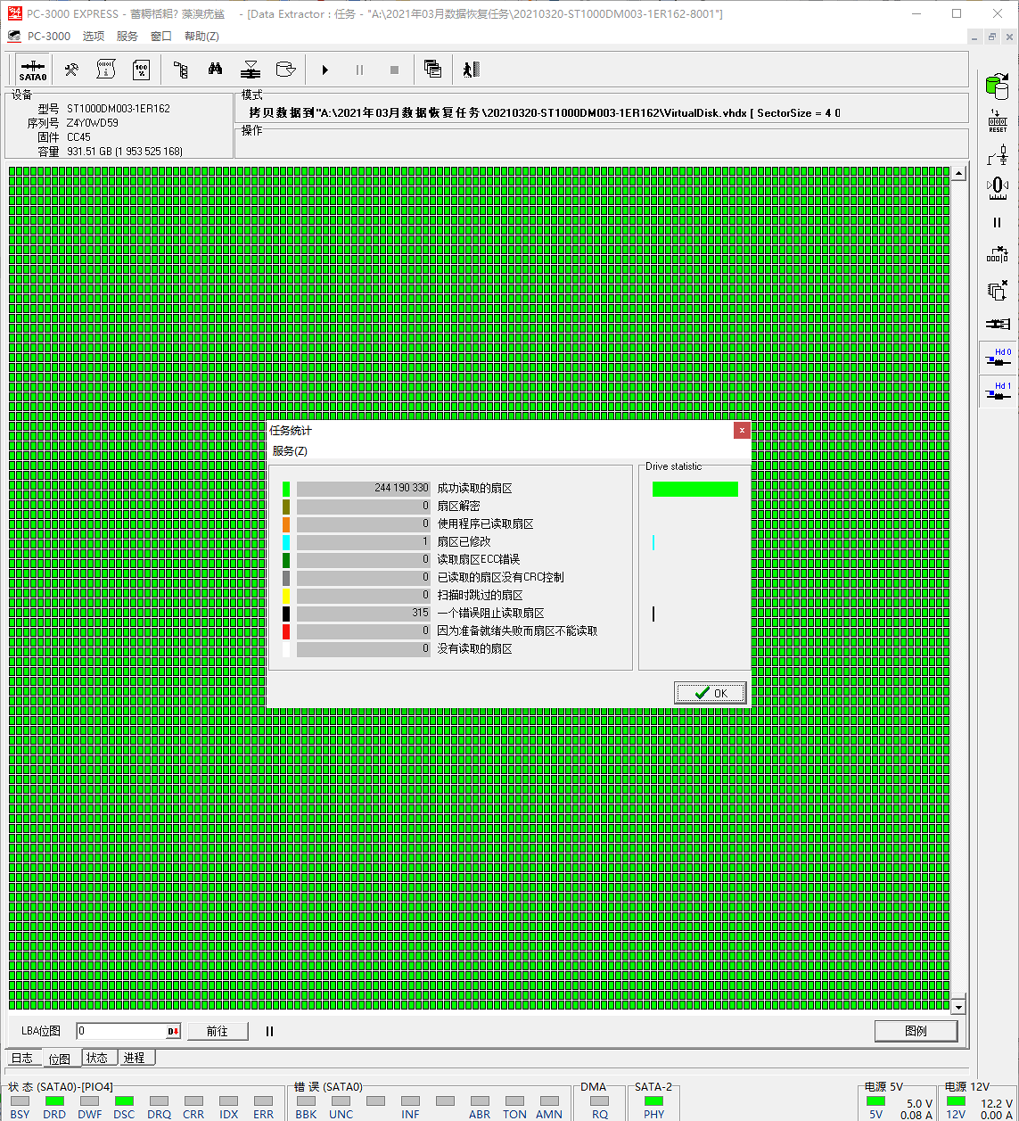Screen dimensions: 1019x1121
Task: Open the 图例 legend button
Action: 916,1031
